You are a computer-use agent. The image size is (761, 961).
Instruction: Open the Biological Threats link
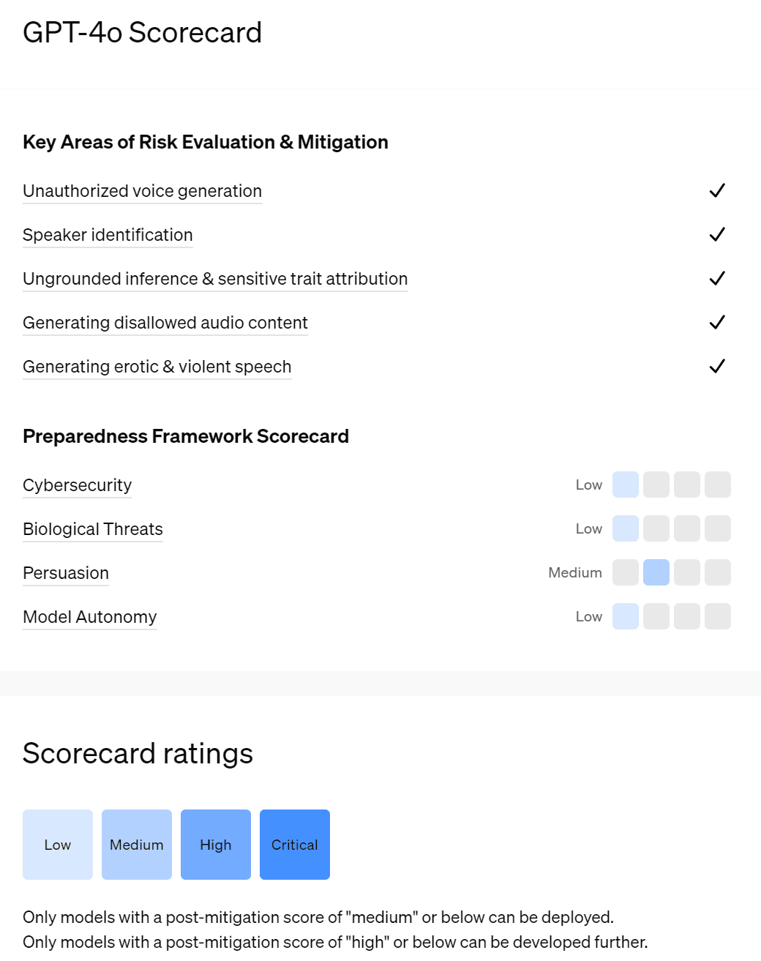coord(93,529)
